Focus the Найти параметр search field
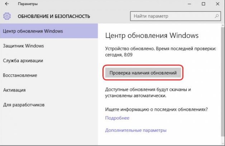This screenshot has height=146, width=225. [x=172, y=16]
